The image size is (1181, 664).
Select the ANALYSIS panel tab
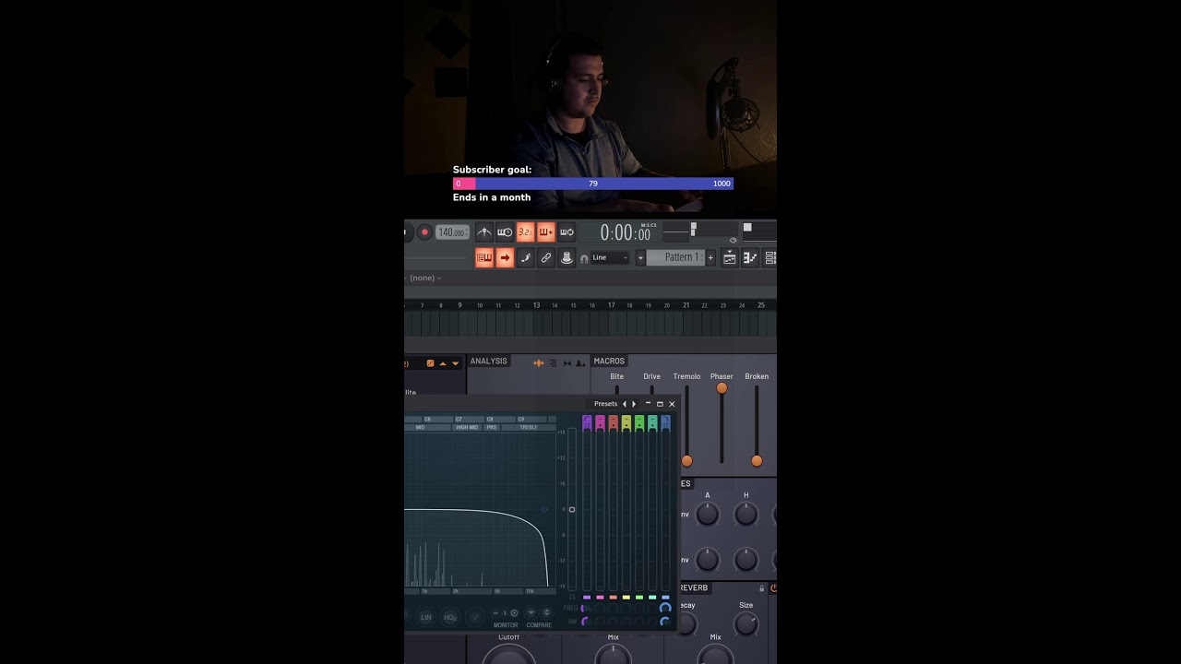click(x=488, y=361)
